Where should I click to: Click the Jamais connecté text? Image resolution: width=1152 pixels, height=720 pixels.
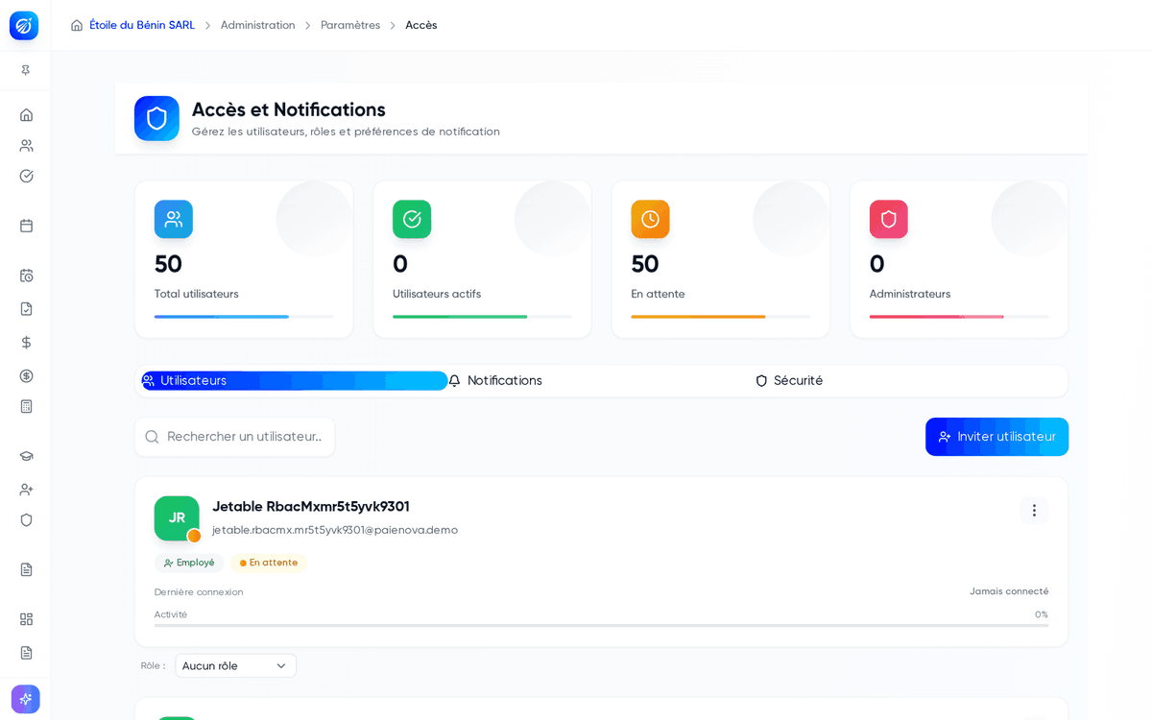pos(1009,592)
